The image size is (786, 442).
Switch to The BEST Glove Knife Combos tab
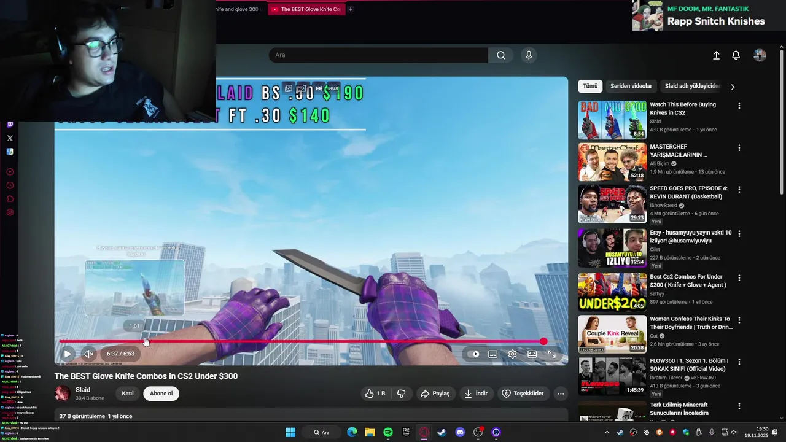(x=306, y=9)
